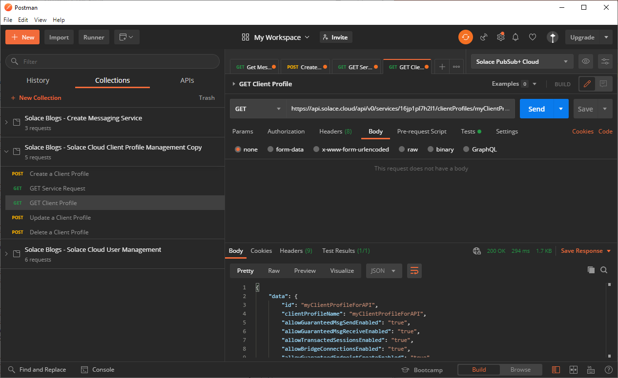Viewport: 618px width, 378px height.
Task: Click the request URL input field
Action: 400,109
